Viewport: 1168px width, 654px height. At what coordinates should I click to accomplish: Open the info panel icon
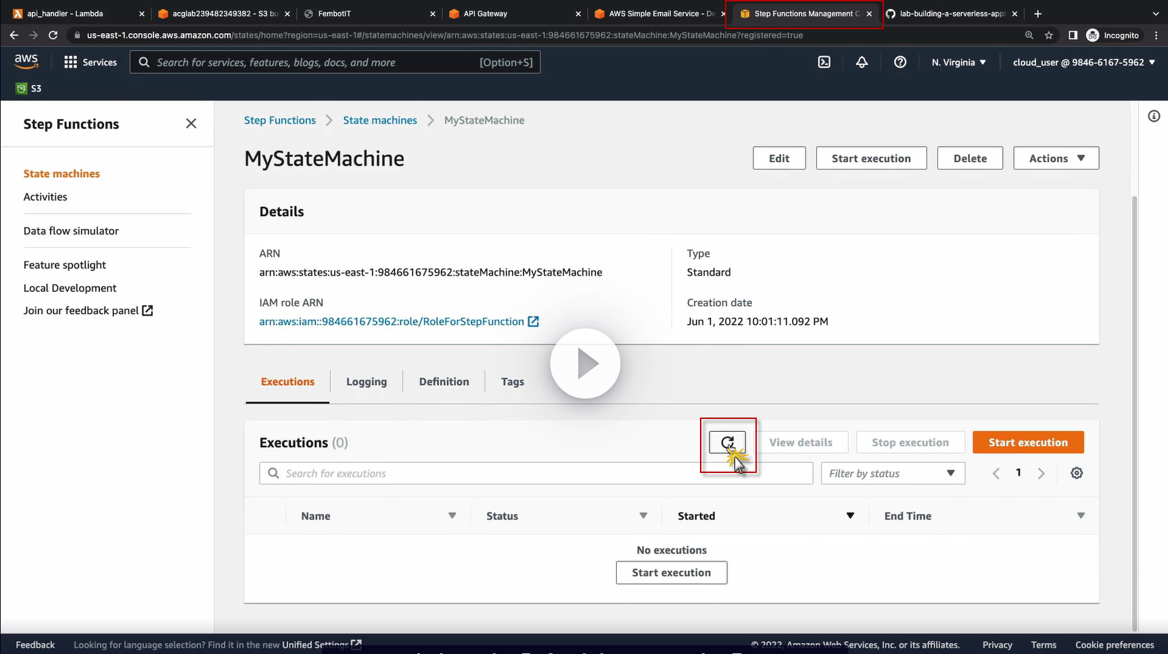click(x=1154, y=116)
